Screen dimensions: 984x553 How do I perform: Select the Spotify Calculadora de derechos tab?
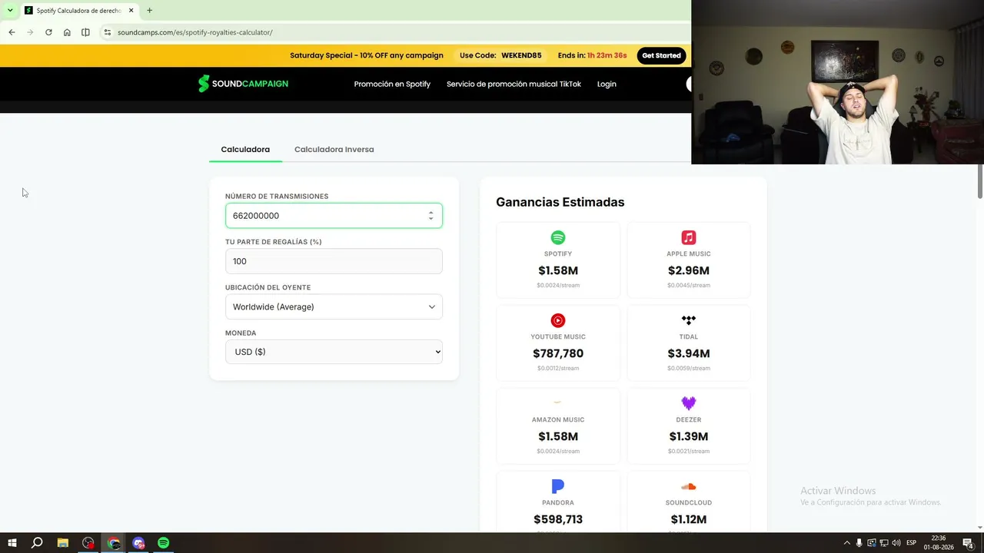[79, 11]
